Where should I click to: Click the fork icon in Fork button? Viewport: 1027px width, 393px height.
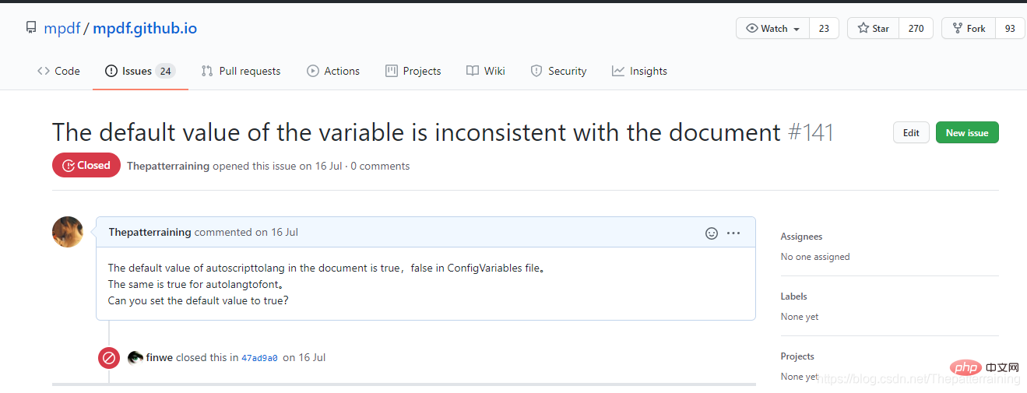[957, 28]
